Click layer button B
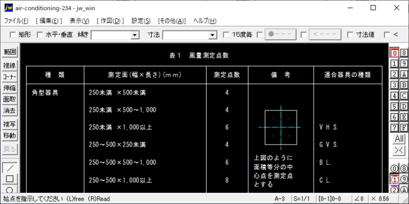409x204 pixels. (x=404, y=85)
